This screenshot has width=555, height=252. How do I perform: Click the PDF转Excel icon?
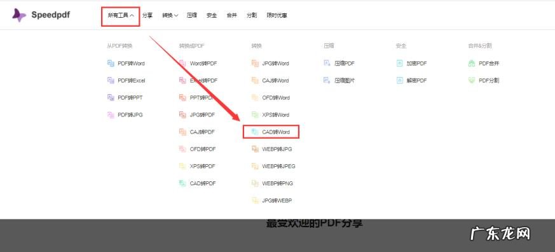(111, 80)
